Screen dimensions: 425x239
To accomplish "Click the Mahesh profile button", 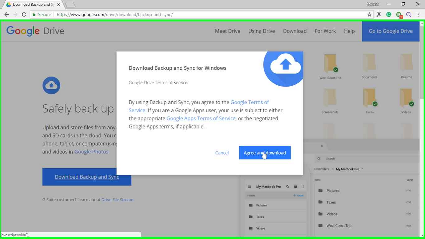I will (373, 4).
